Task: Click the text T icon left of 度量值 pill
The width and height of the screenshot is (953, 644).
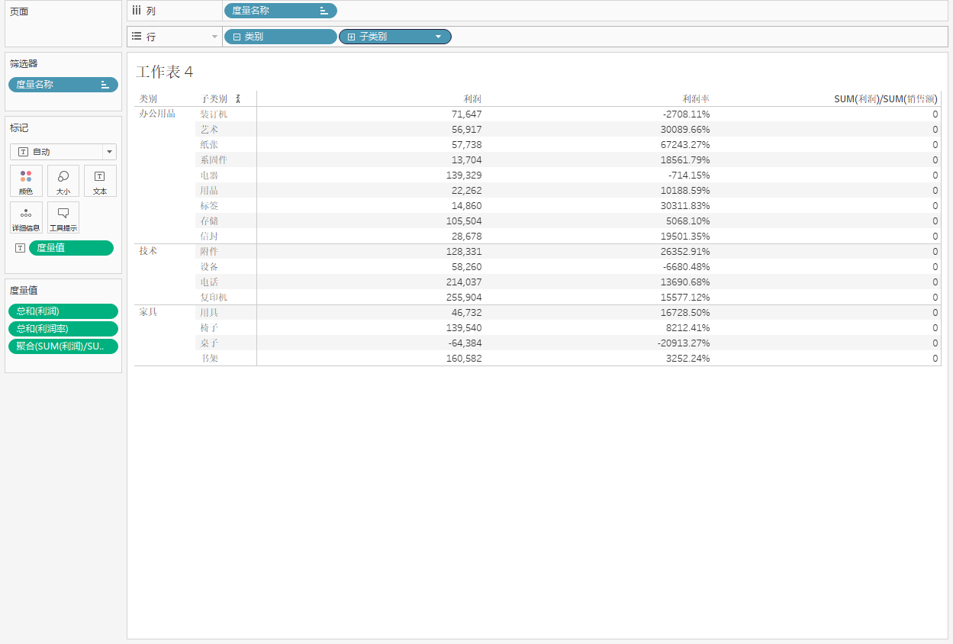Action: pyautogui.click(x=20, y=248)
